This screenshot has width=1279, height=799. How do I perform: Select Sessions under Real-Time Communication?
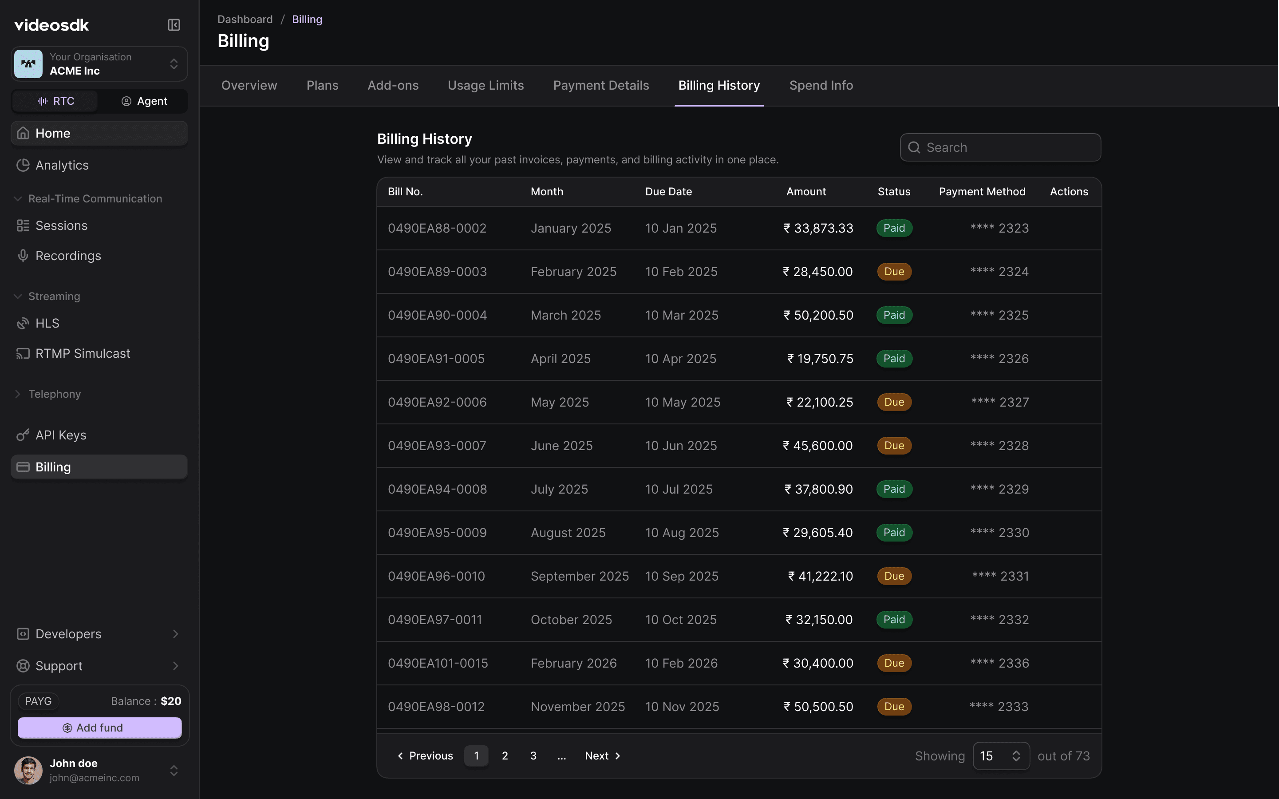61,225
